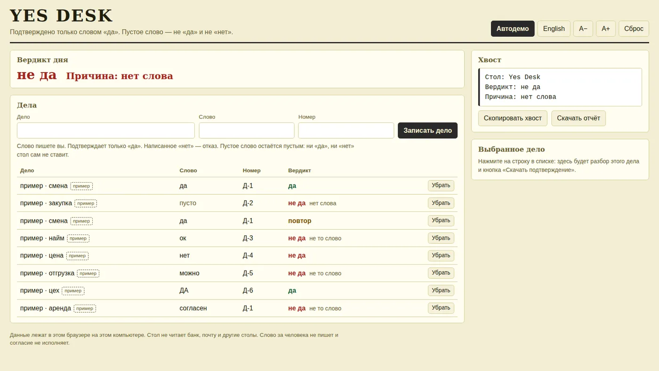Remove the пример · аренда row
The image size is (659, 371).
[441, 308]
